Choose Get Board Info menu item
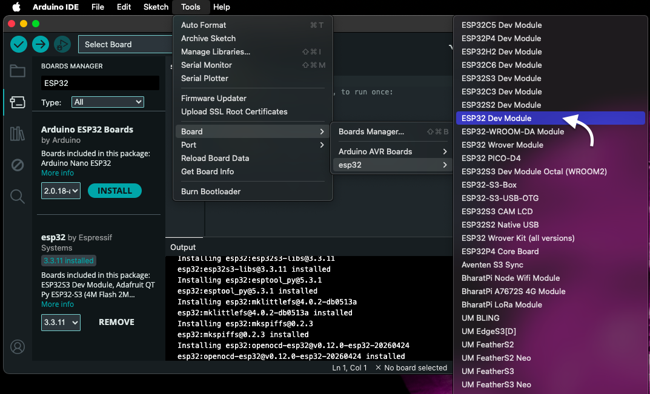This screenshot has width=650, height=394. click(x=253, y=171)
